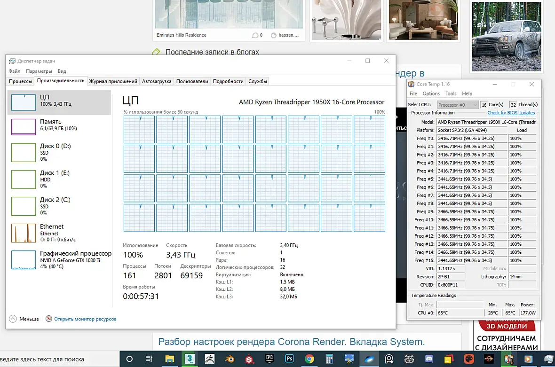The height and width of the screenshot is (367, 555).
Task: Click the Freq #0 value field
Action: coord(471,138)
